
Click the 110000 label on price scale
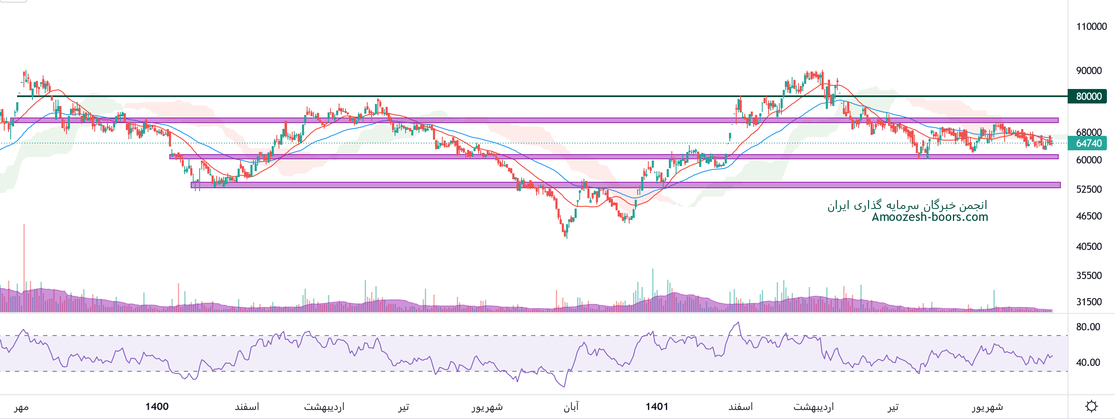pyautogui.click(x=1091, y=26)
